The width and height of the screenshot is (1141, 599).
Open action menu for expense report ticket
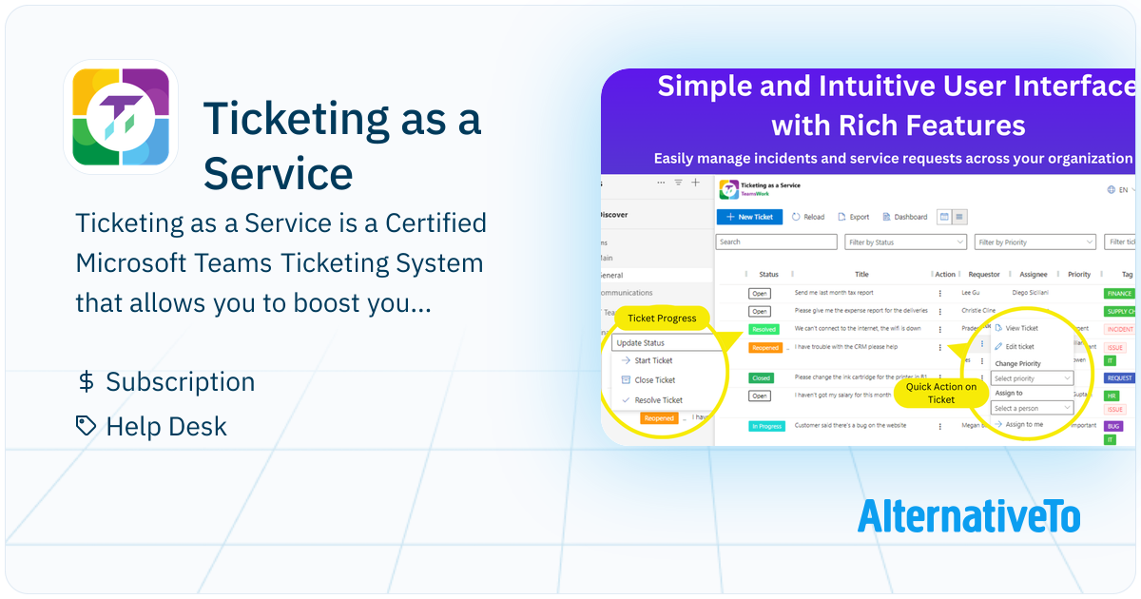(940, 312)
